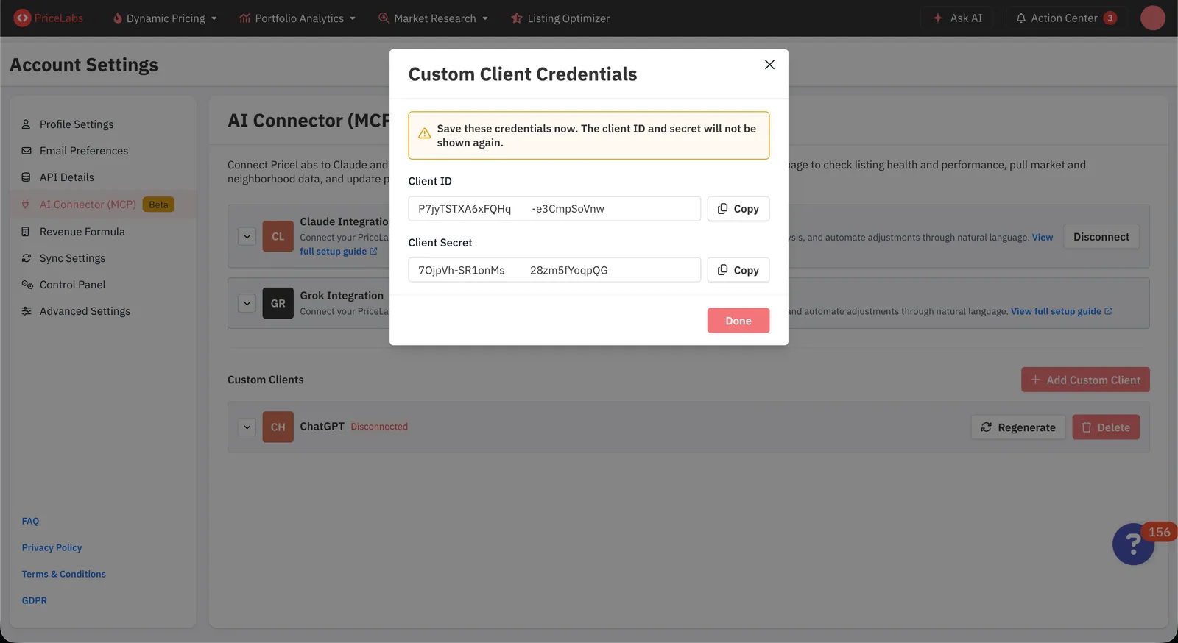
Task: Open Advanced Settings
Action: click(x=85, y=311)
